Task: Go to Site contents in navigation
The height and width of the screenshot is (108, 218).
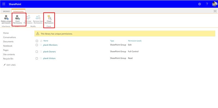Action: 9,54
